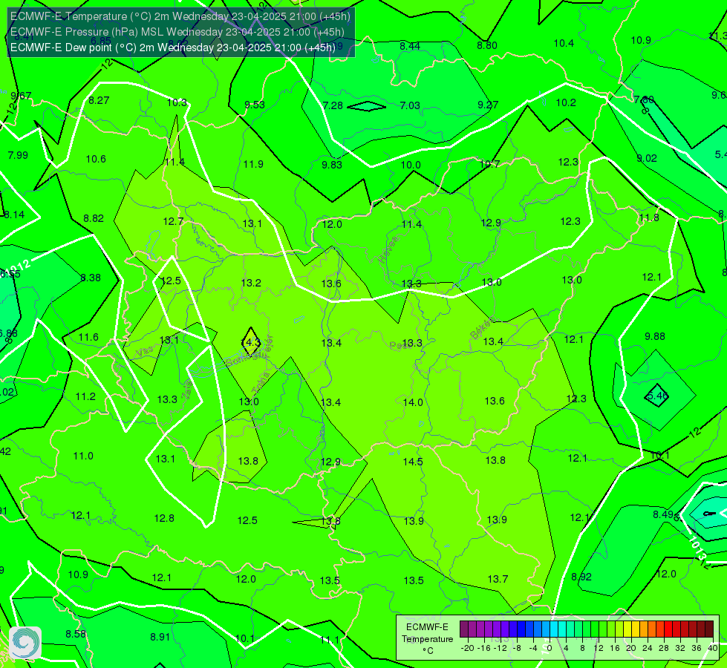
Task: Click the Vas county label
Action: (x=145, y=353)
